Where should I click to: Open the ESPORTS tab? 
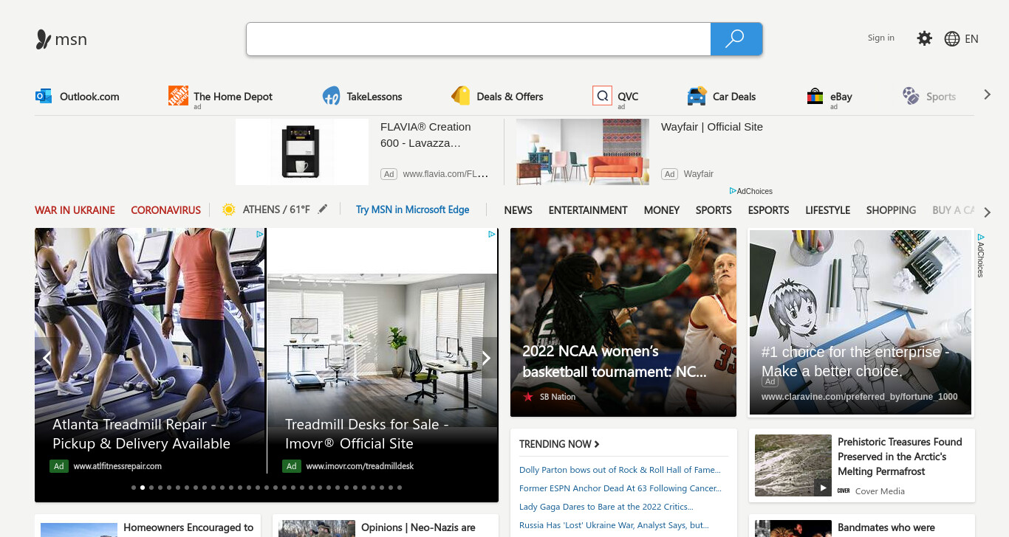768,210
